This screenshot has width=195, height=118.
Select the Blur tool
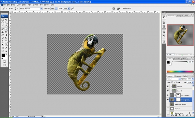click(x=3, y=38)
